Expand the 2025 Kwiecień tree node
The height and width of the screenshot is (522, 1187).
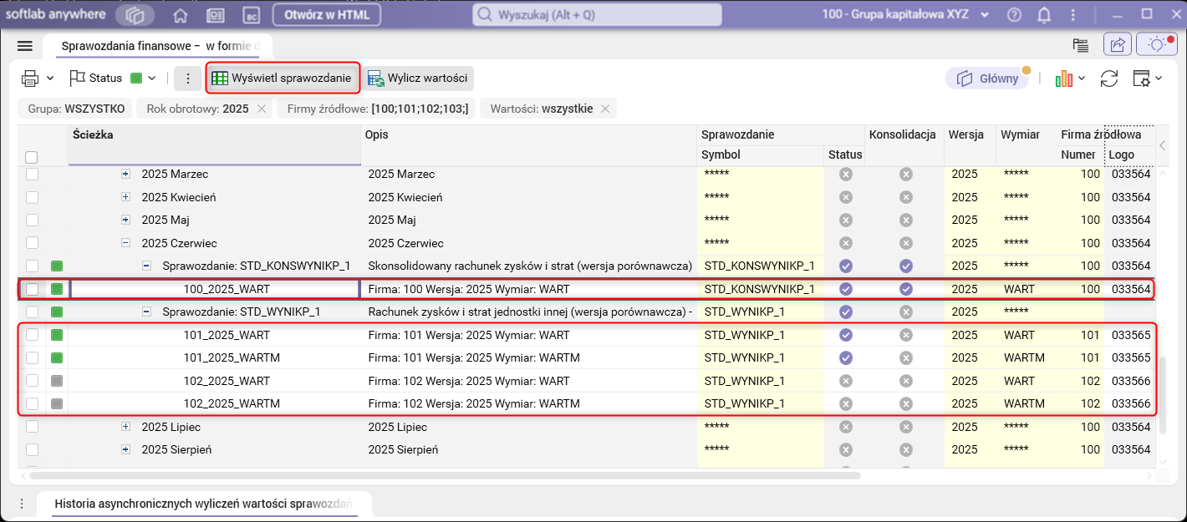pos(125,197)
